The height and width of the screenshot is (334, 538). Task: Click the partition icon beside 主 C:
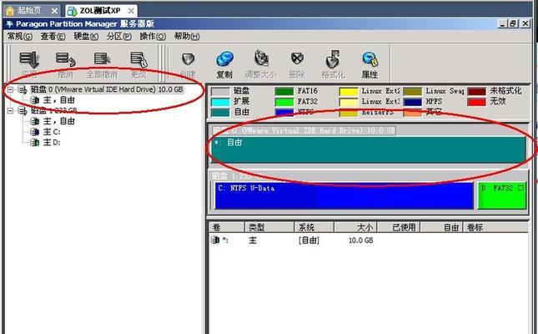(x=35, y=132)
